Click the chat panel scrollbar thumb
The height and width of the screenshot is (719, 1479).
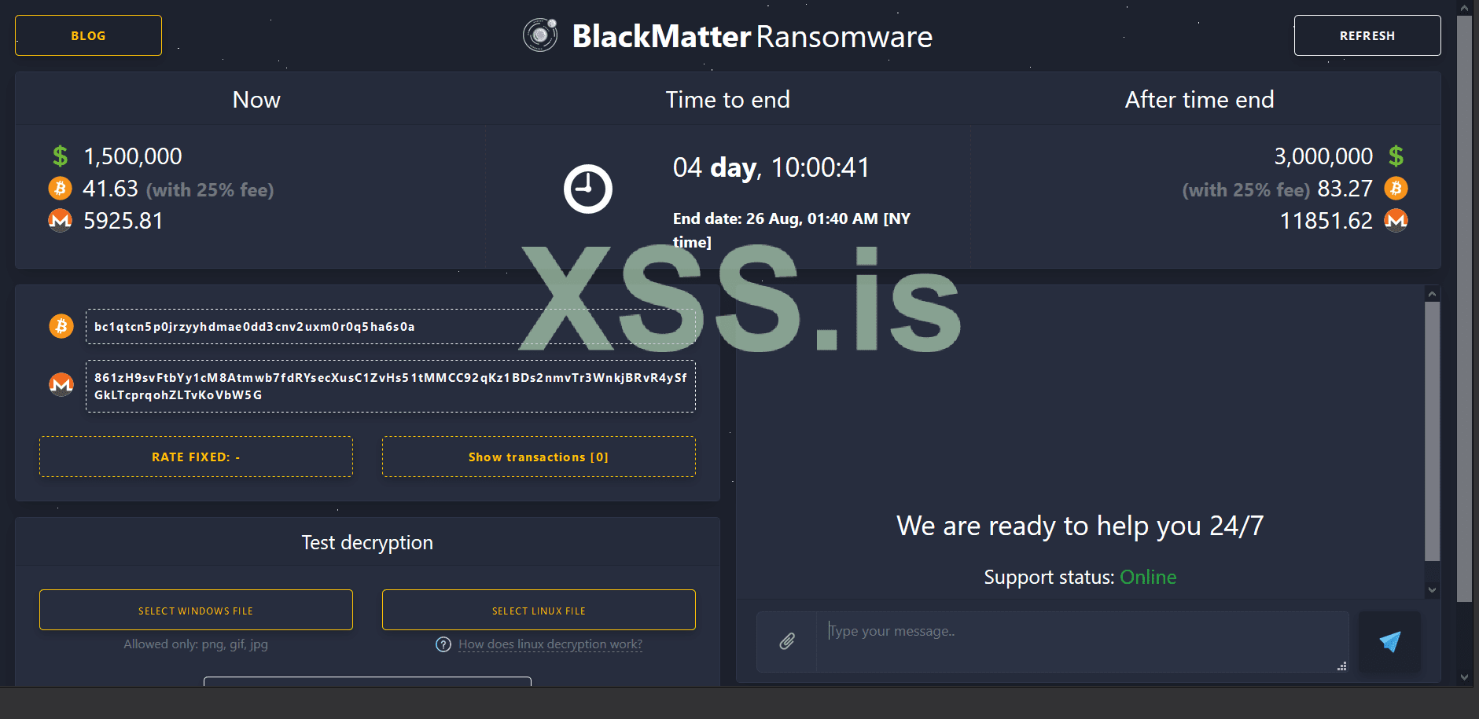tap(1432, 431)
